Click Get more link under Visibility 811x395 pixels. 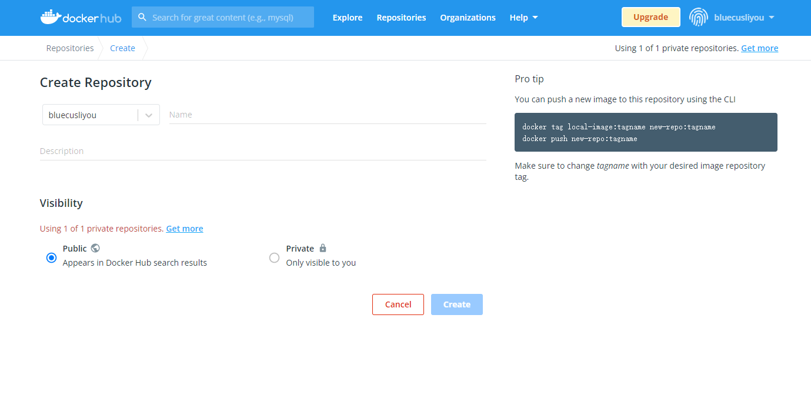click(185, 229)
